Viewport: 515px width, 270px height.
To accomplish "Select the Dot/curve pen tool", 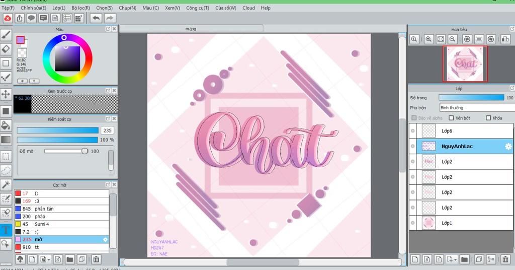I will pyautogui.click(x=6, y=78).
